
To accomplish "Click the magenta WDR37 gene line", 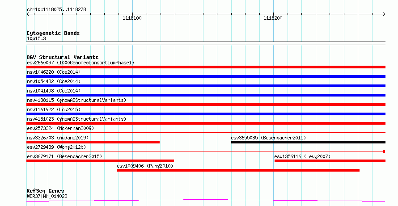I will tap(206, 201).
